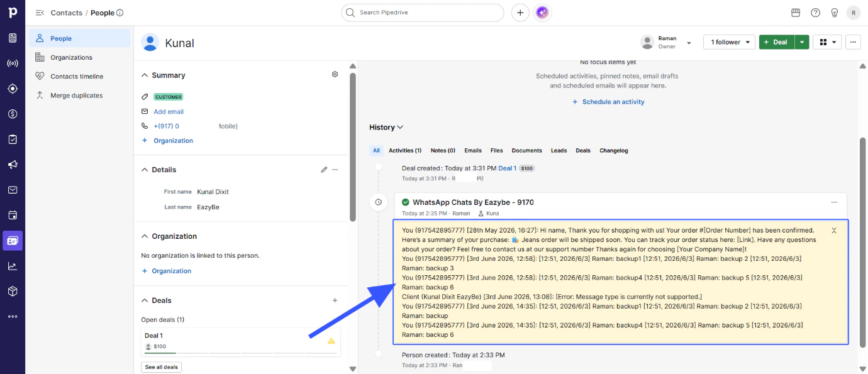Select the Deals history tab
This screenshot has width=868, height=374.
point(583,150)
